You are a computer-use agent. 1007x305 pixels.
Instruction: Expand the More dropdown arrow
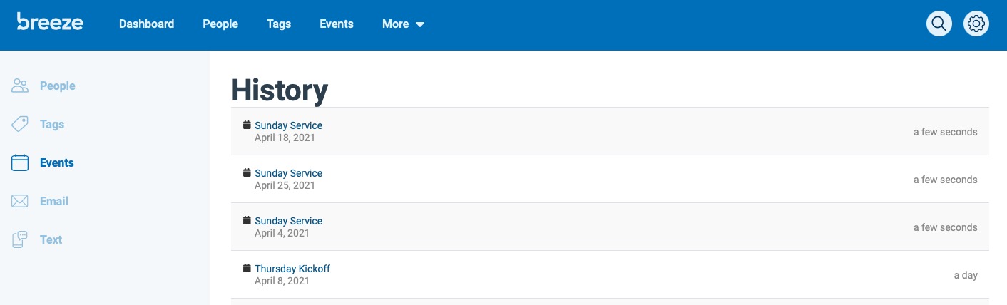point(420,24)
